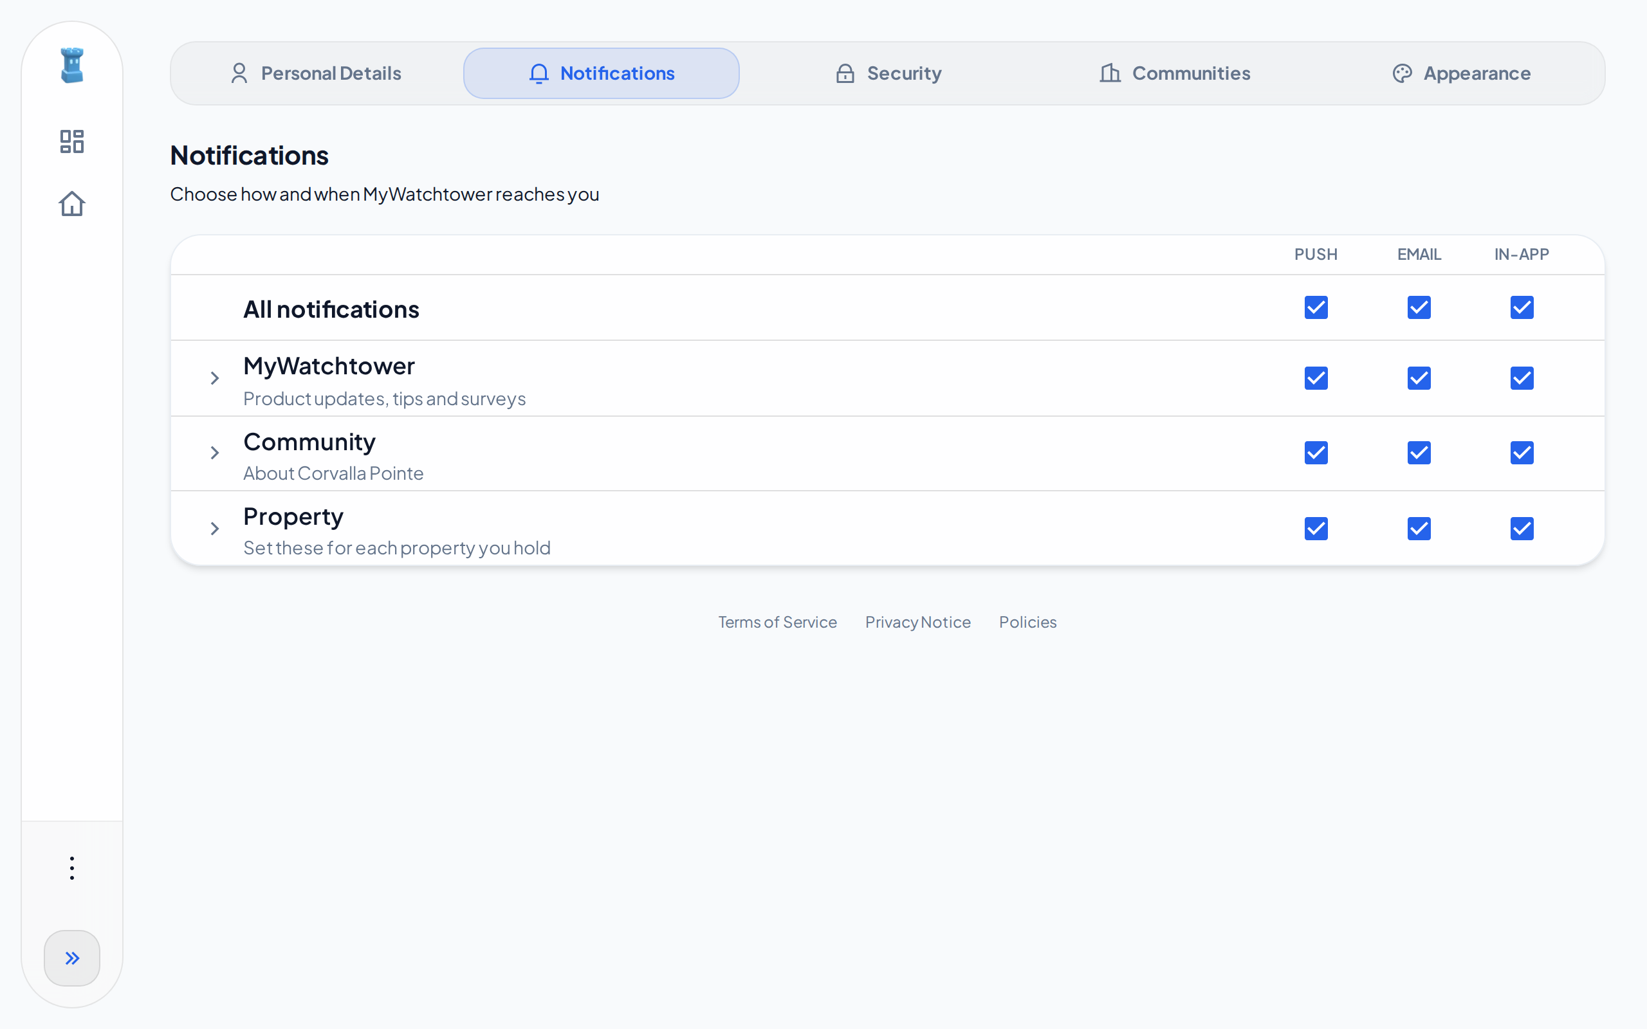Go to the home icon in sidebar
Screen dimensions: 1647x1029
point(72,203)
